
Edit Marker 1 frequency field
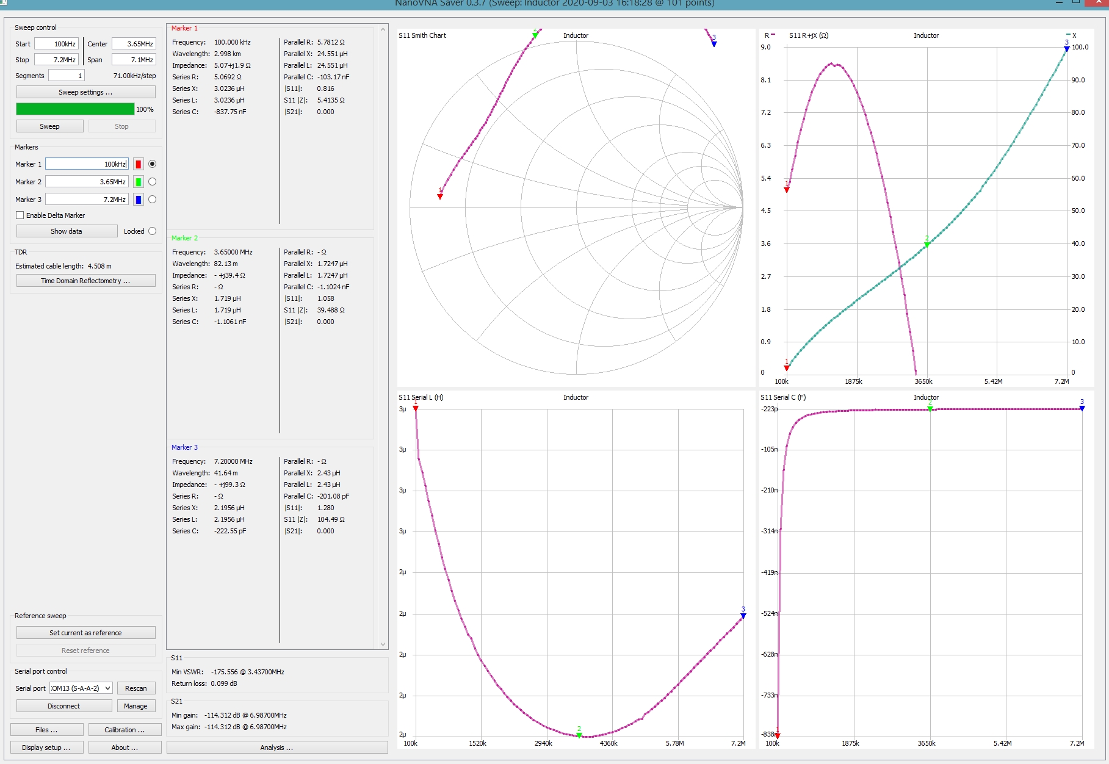(x=87, y=164)
